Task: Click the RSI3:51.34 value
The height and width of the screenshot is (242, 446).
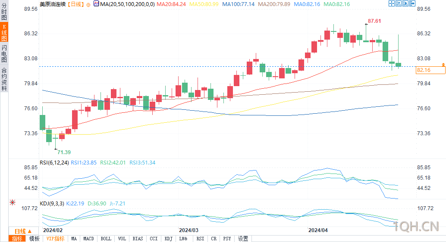Action: [x=142, y=163]
